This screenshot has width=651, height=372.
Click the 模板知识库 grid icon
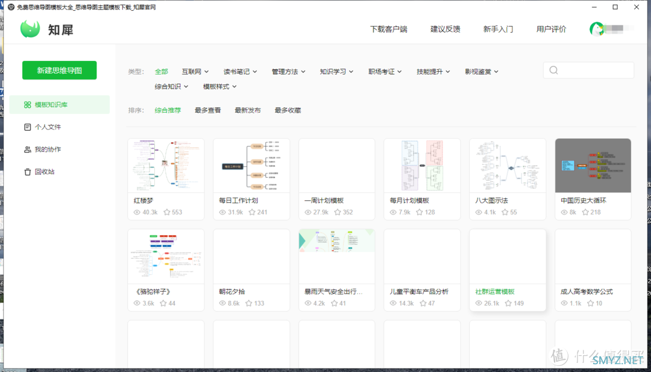(27, 105)
